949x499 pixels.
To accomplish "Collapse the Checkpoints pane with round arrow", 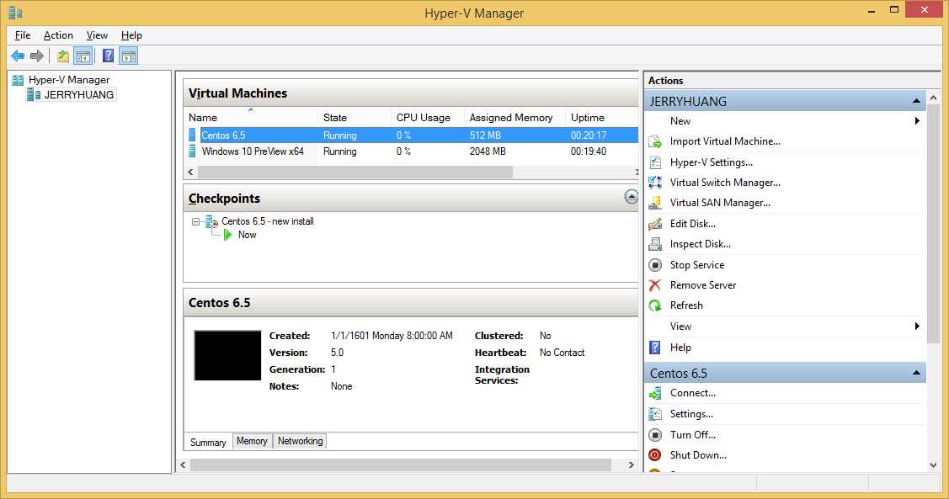I will click(632, 197).
